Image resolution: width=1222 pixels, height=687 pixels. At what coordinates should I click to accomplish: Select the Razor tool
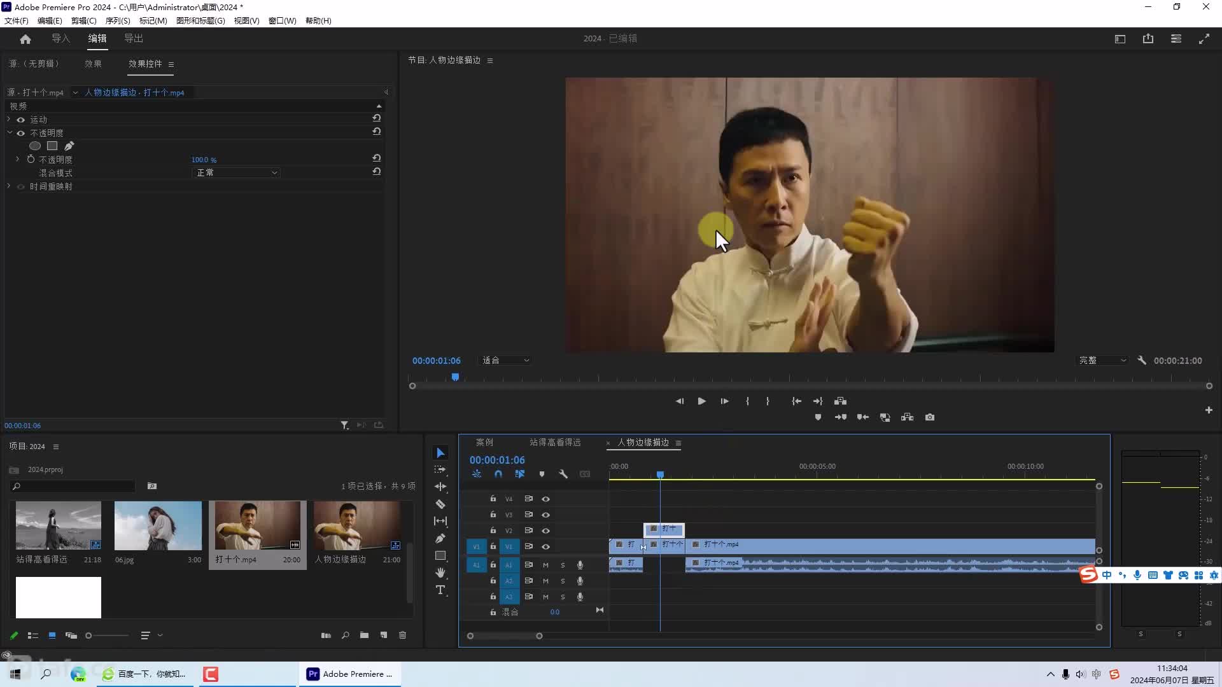pyautogui.click(x=440, y=504)
